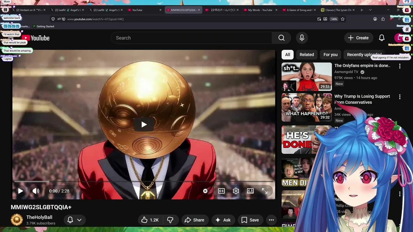Click the MMIWG2SLGBTQQIA+ video title
This screenshot has height=232, width=413.
coord(41,207)
